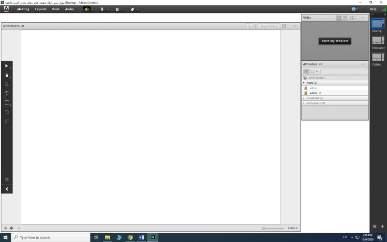Select the whiteboard Marker tool
The height and width of the screenshot is (242, 387).
point(7,75)
